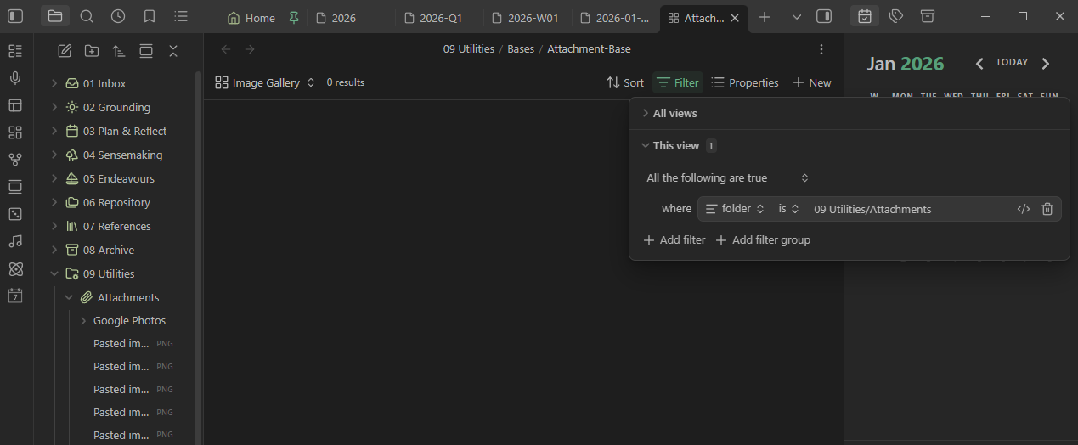This screenshot has width=1078, height=445.
Task: Click the new note icon
Action: (x=65, y=51)
